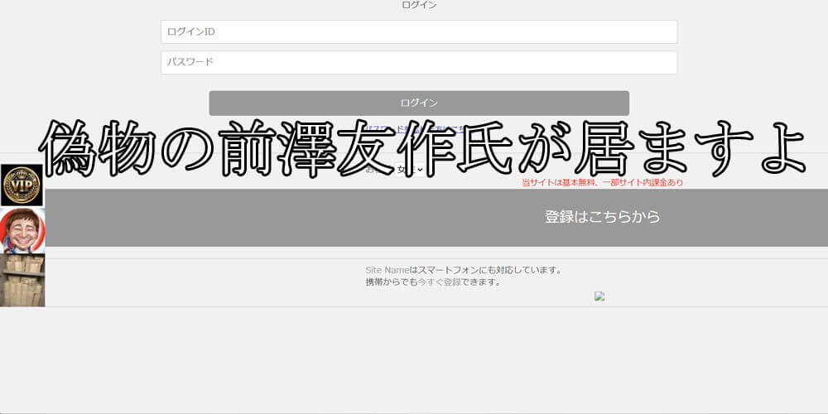Click the 登録はこちらから registration button
828x414 pixels.
tap(602, 217)
